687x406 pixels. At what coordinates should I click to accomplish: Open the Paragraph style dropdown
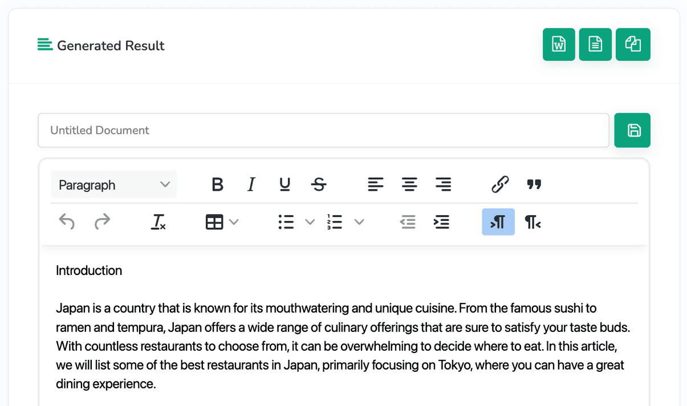[x=114, y=184]
